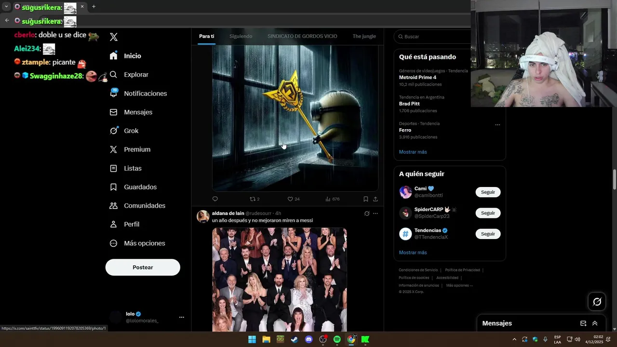Open Información de anuncios link
The width and height of the screenshot is (617, 347).
coord(418,285)
